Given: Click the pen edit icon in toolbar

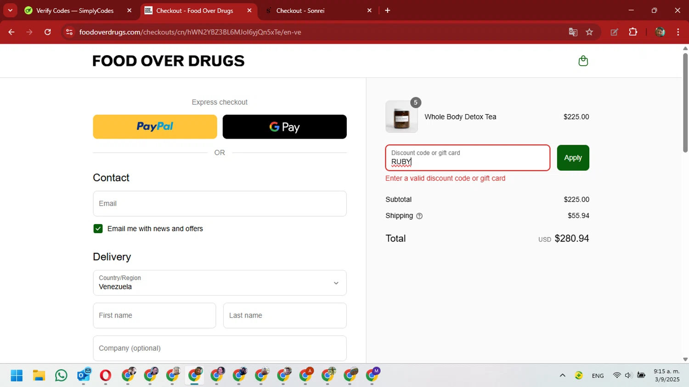Looking at the screenshot, I should click(x=614, y=32).
